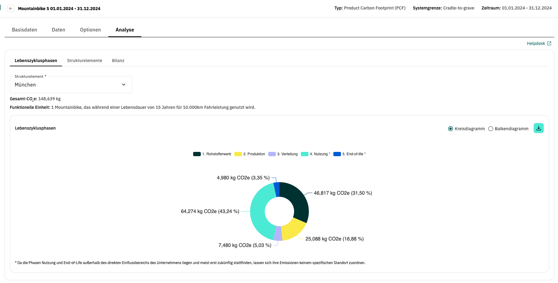Open the Helpdesk external link icon
This screenshot has width=558, height=283.
[549, 43]
